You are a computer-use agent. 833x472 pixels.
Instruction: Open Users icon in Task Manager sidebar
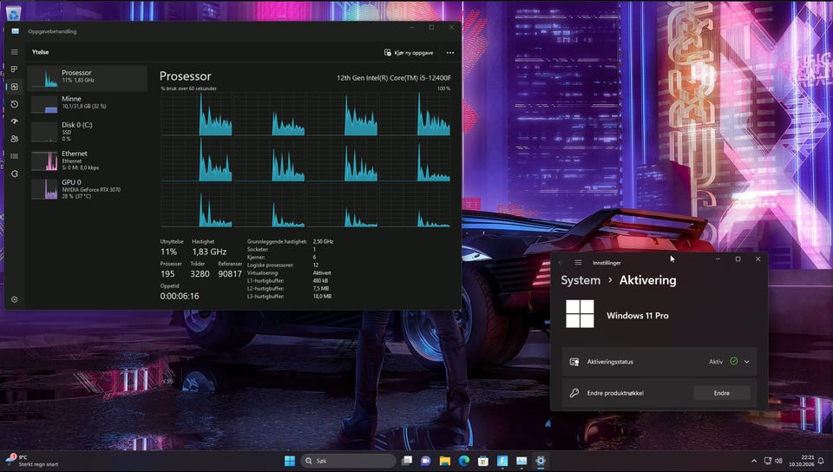point(15,139)
